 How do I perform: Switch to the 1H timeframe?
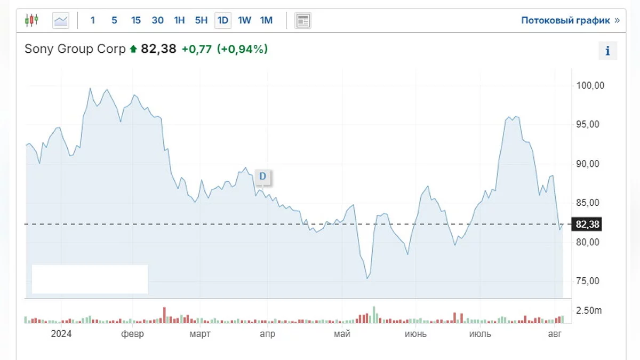pyautogui.click(x=179, y=21)
